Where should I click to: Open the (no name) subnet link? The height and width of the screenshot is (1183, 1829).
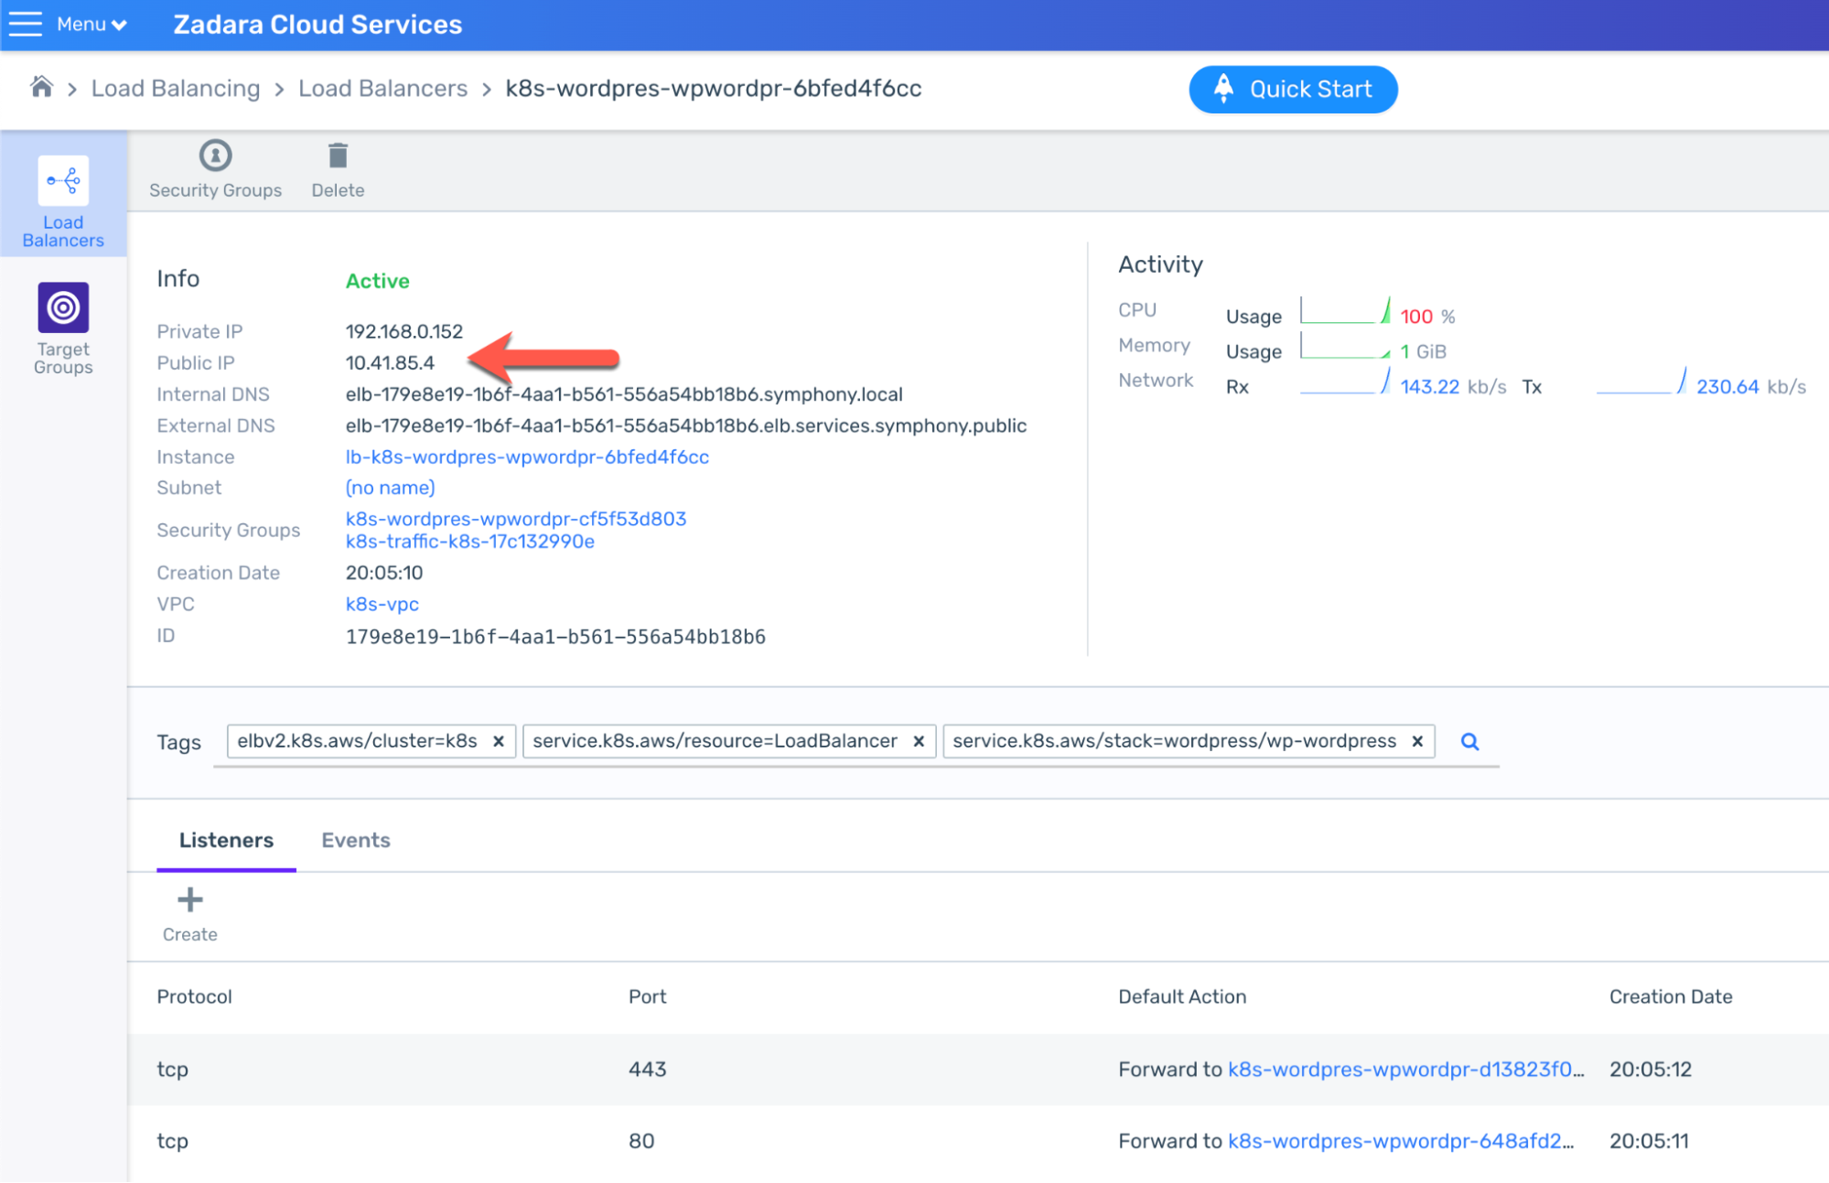point(390,488)
